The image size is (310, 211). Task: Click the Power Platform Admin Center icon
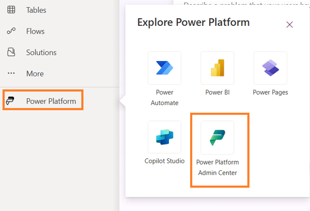217,138
